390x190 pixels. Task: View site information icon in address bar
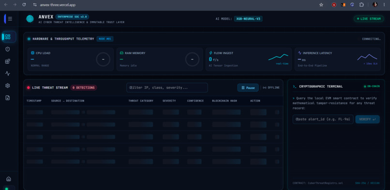click(x=35, y=5)
